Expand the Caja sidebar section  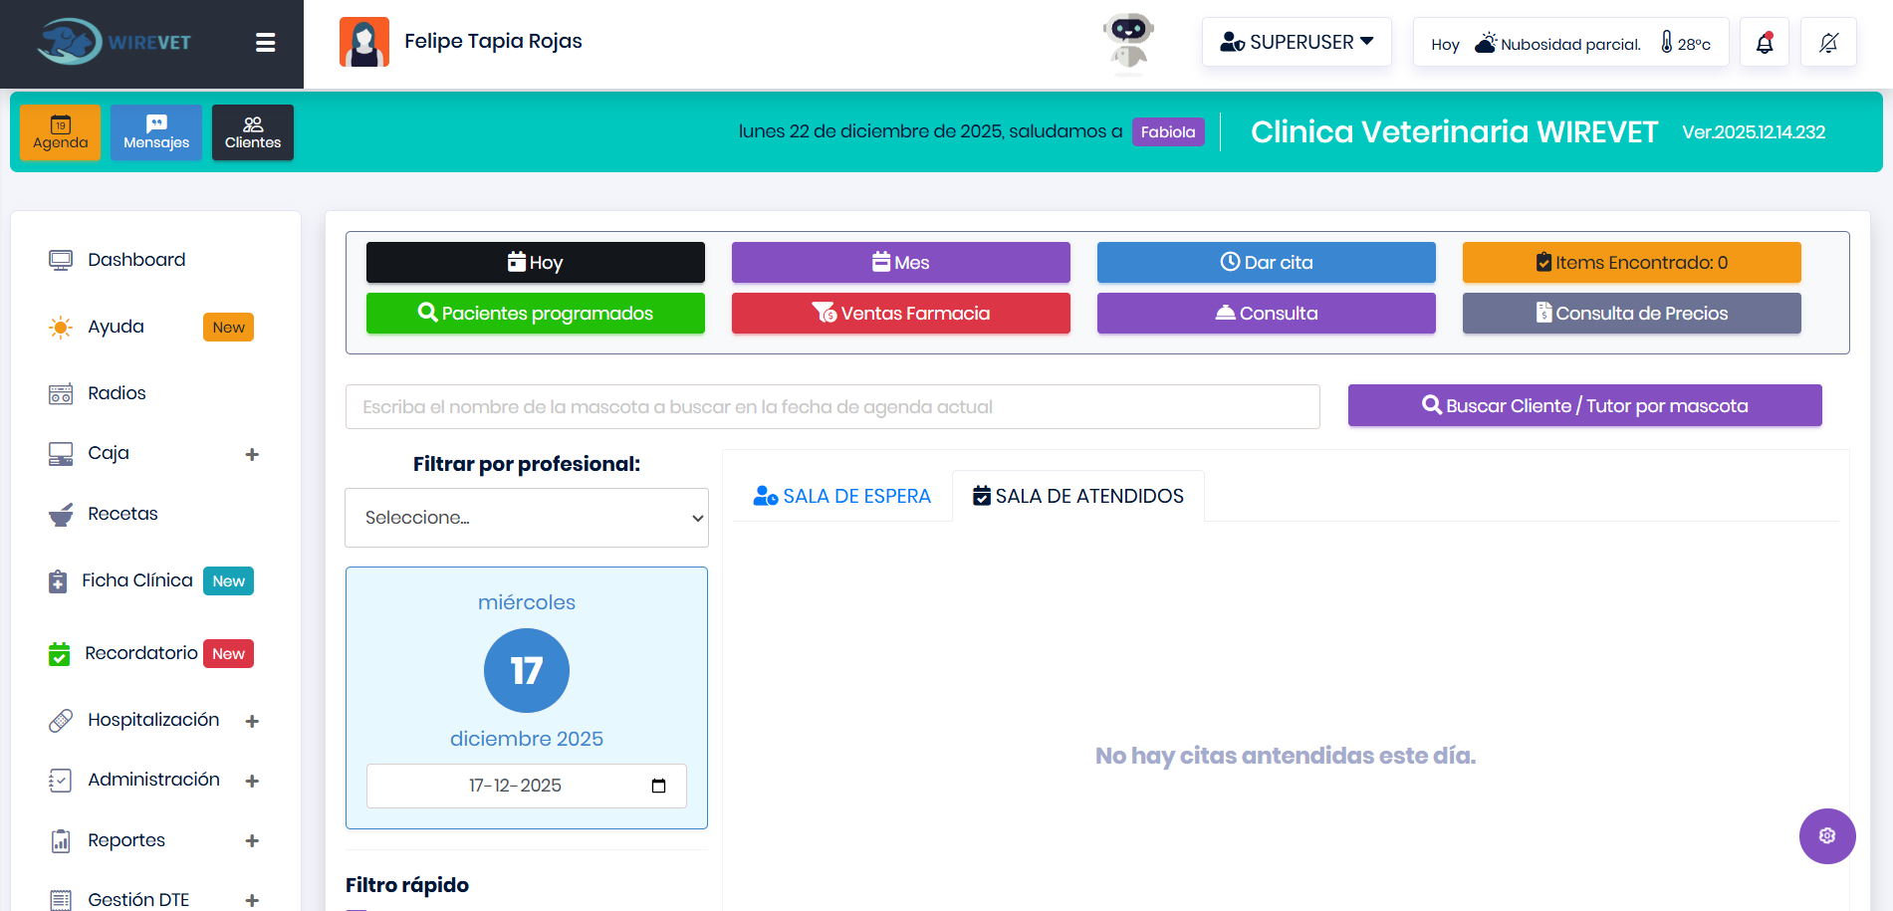(x=252, y=454)
